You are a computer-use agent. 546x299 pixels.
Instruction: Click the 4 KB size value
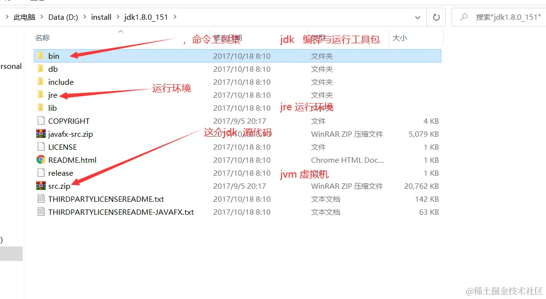coord(431,121)
